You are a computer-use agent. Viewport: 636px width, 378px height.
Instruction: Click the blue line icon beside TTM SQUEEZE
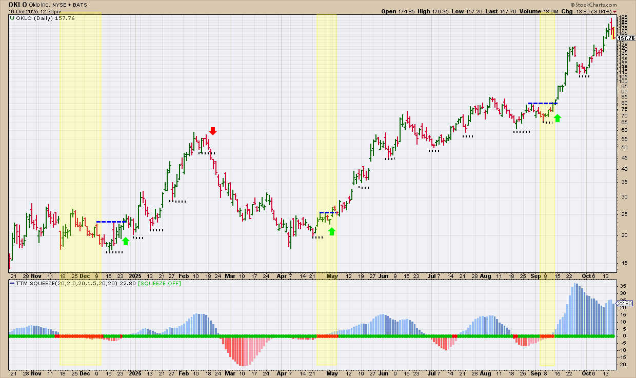point(12,283)
